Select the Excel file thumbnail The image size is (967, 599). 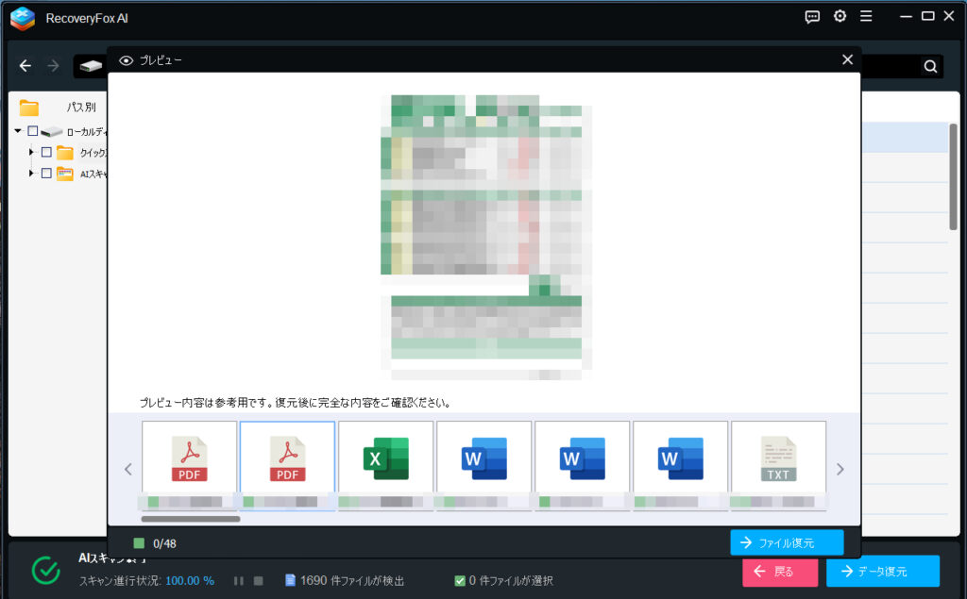pos(385,459)
